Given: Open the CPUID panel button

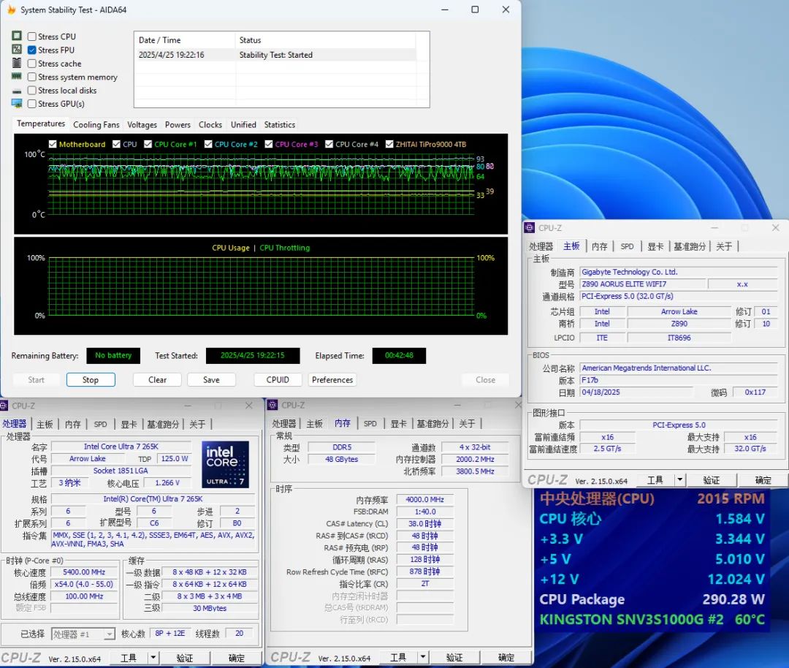Looking at the screenshot, I should coord(278,379).
